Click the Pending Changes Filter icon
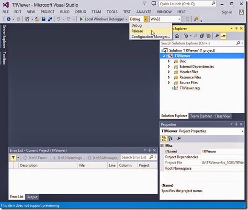 tap(186, 36)
